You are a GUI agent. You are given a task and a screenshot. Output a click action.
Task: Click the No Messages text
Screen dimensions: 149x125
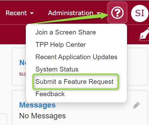pyautogui.click(x=42, y=116)
